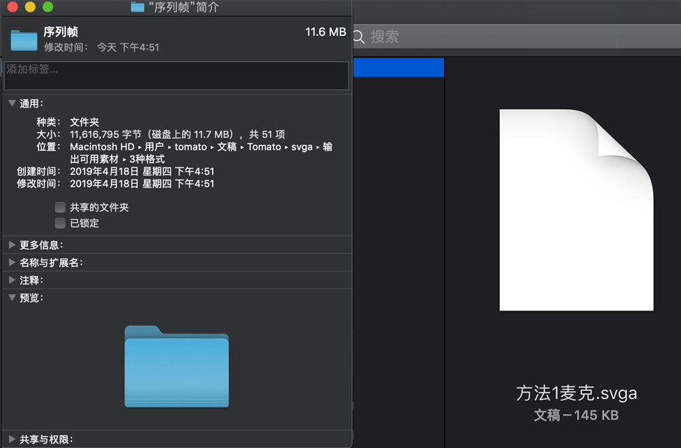Viewport: 681px width, 448px height.
Task: Enable the 共享的文件夹 checkbox
Action: click(x=60, y=207)
